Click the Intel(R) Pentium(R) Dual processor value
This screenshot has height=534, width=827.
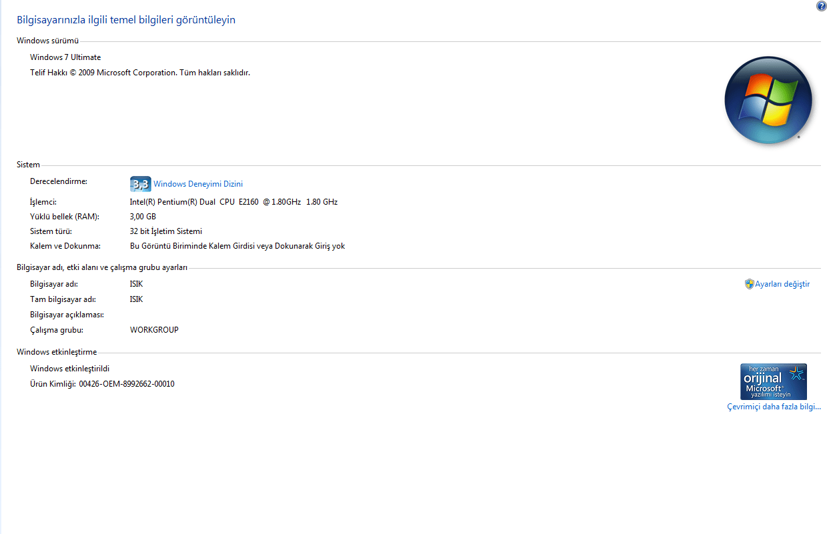(x=233, y=202)
